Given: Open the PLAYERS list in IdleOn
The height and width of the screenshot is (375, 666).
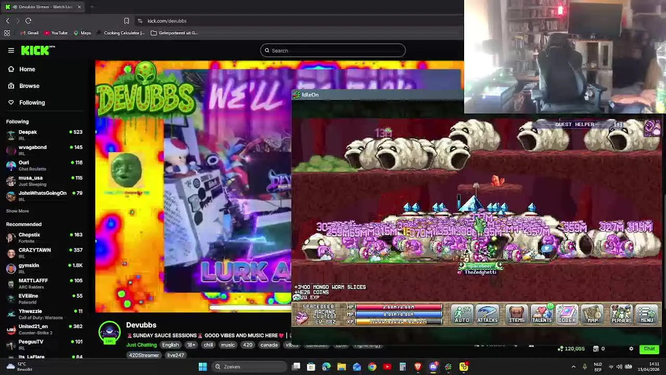Looking at the screenshot, I should pyautogui.click(x=621, y=314).
